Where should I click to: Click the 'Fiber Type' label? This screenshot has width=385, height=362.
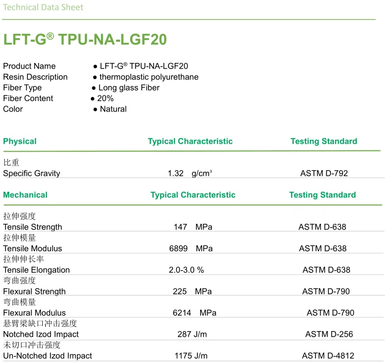click(x=22, y=88)
